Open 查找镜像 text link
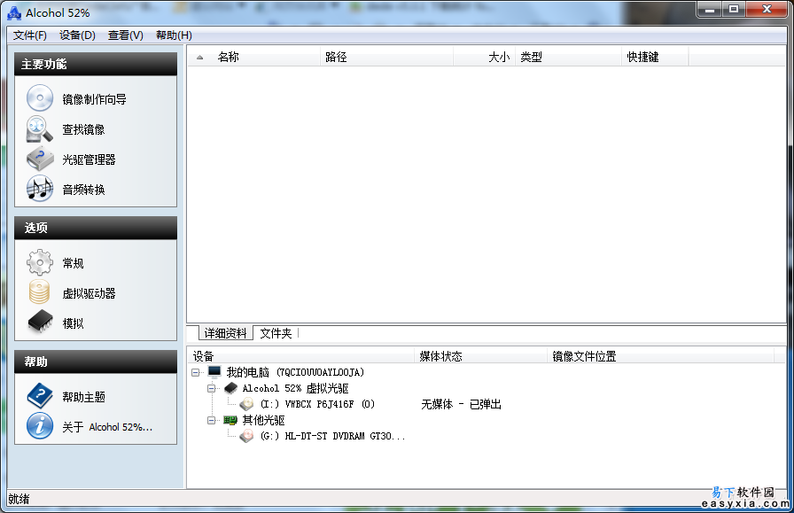Screen dimensions: 794x513 [83, 129]
